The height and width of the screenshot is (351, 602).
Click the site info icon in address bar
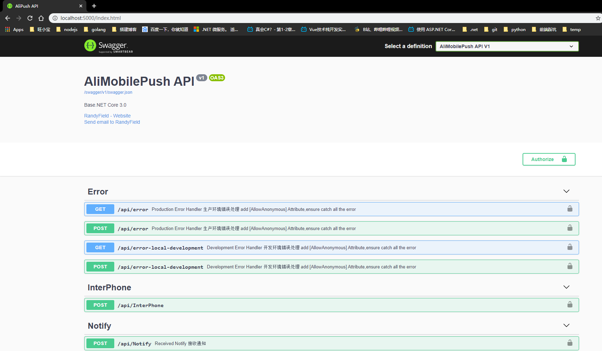[x=55, y=18]
